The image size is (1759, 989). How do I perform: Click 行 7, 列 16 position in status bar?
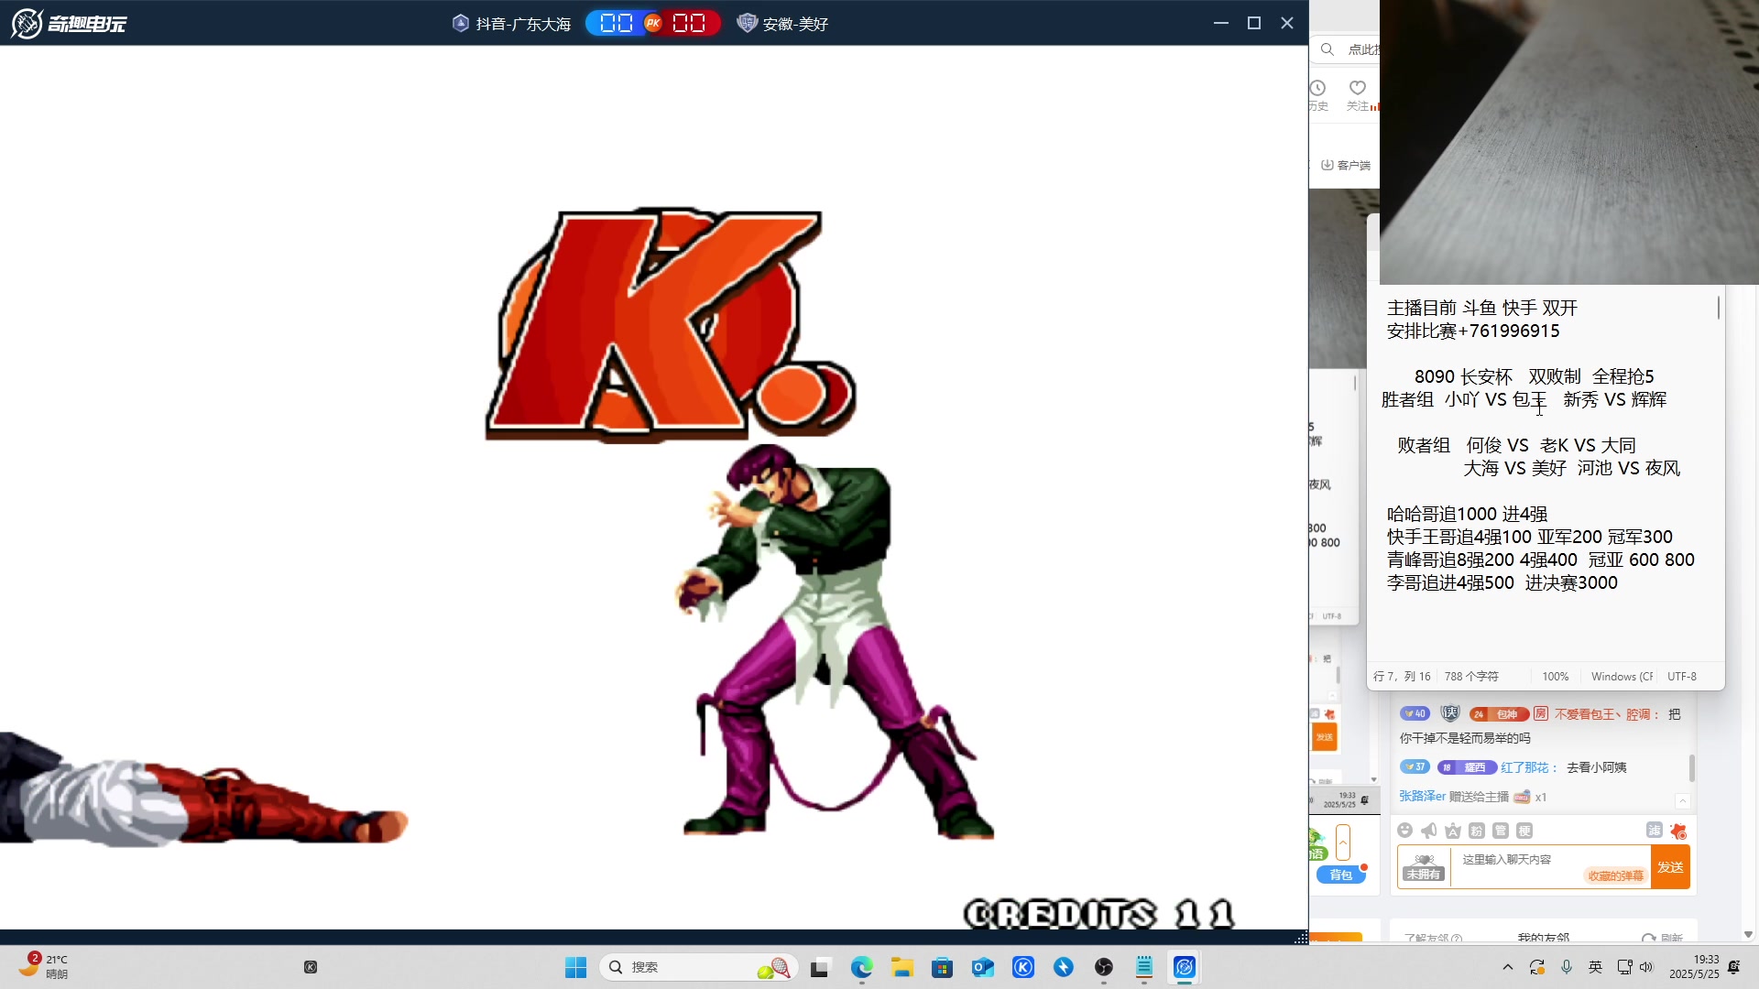[1402, 677]
